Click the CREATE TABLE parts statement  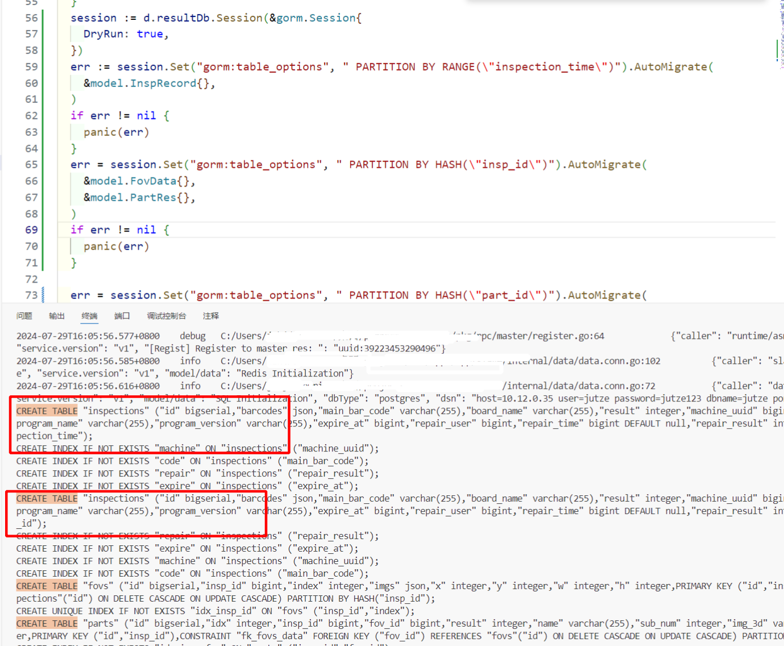[47, 623]
